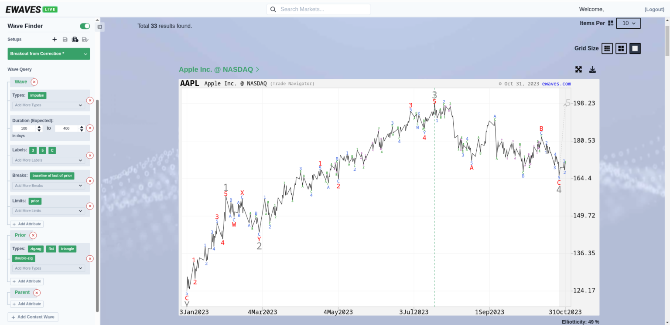Select the smallest 3x3 grid size icon
Screen dimensions: 670x325
tap(607, 48)
